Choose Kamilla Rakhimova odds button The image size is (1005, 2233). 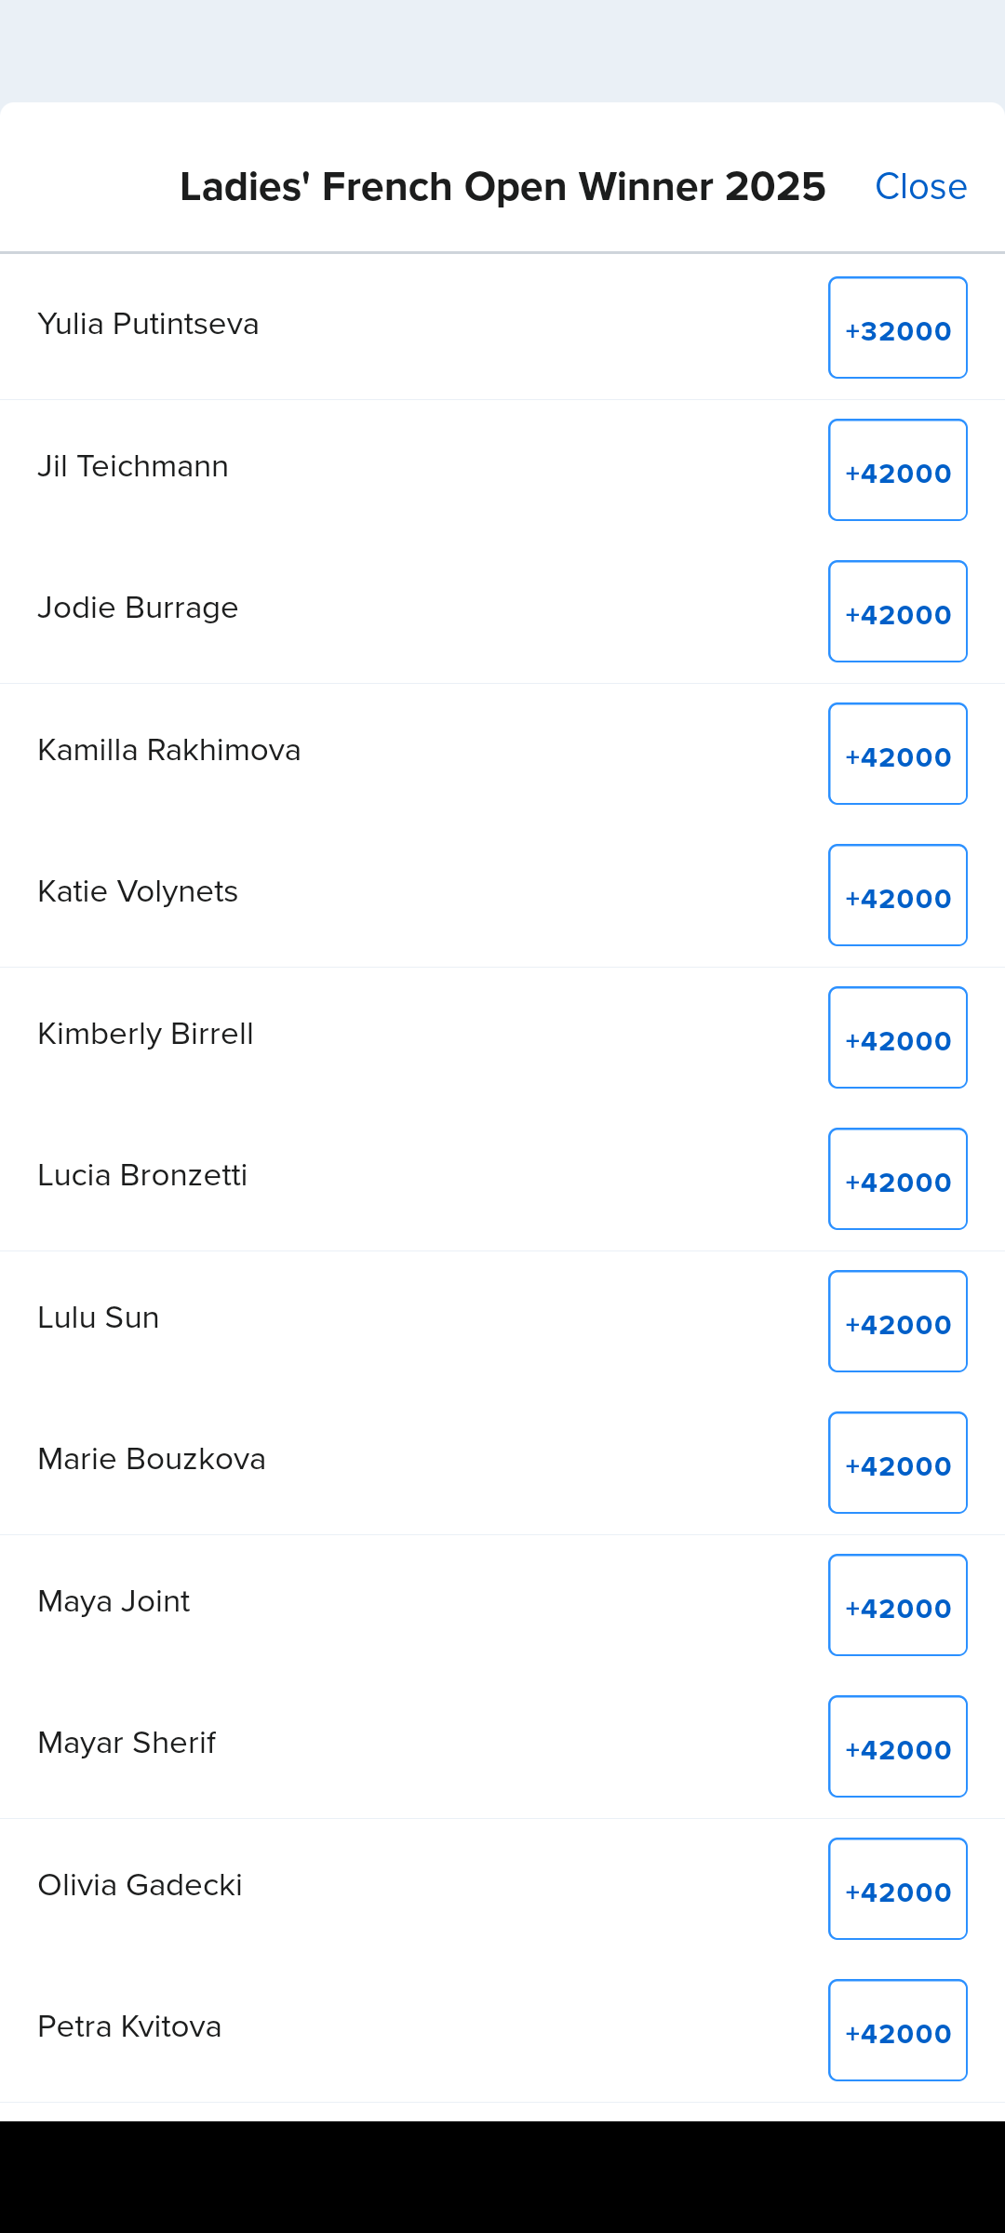[x=897, y=754]
